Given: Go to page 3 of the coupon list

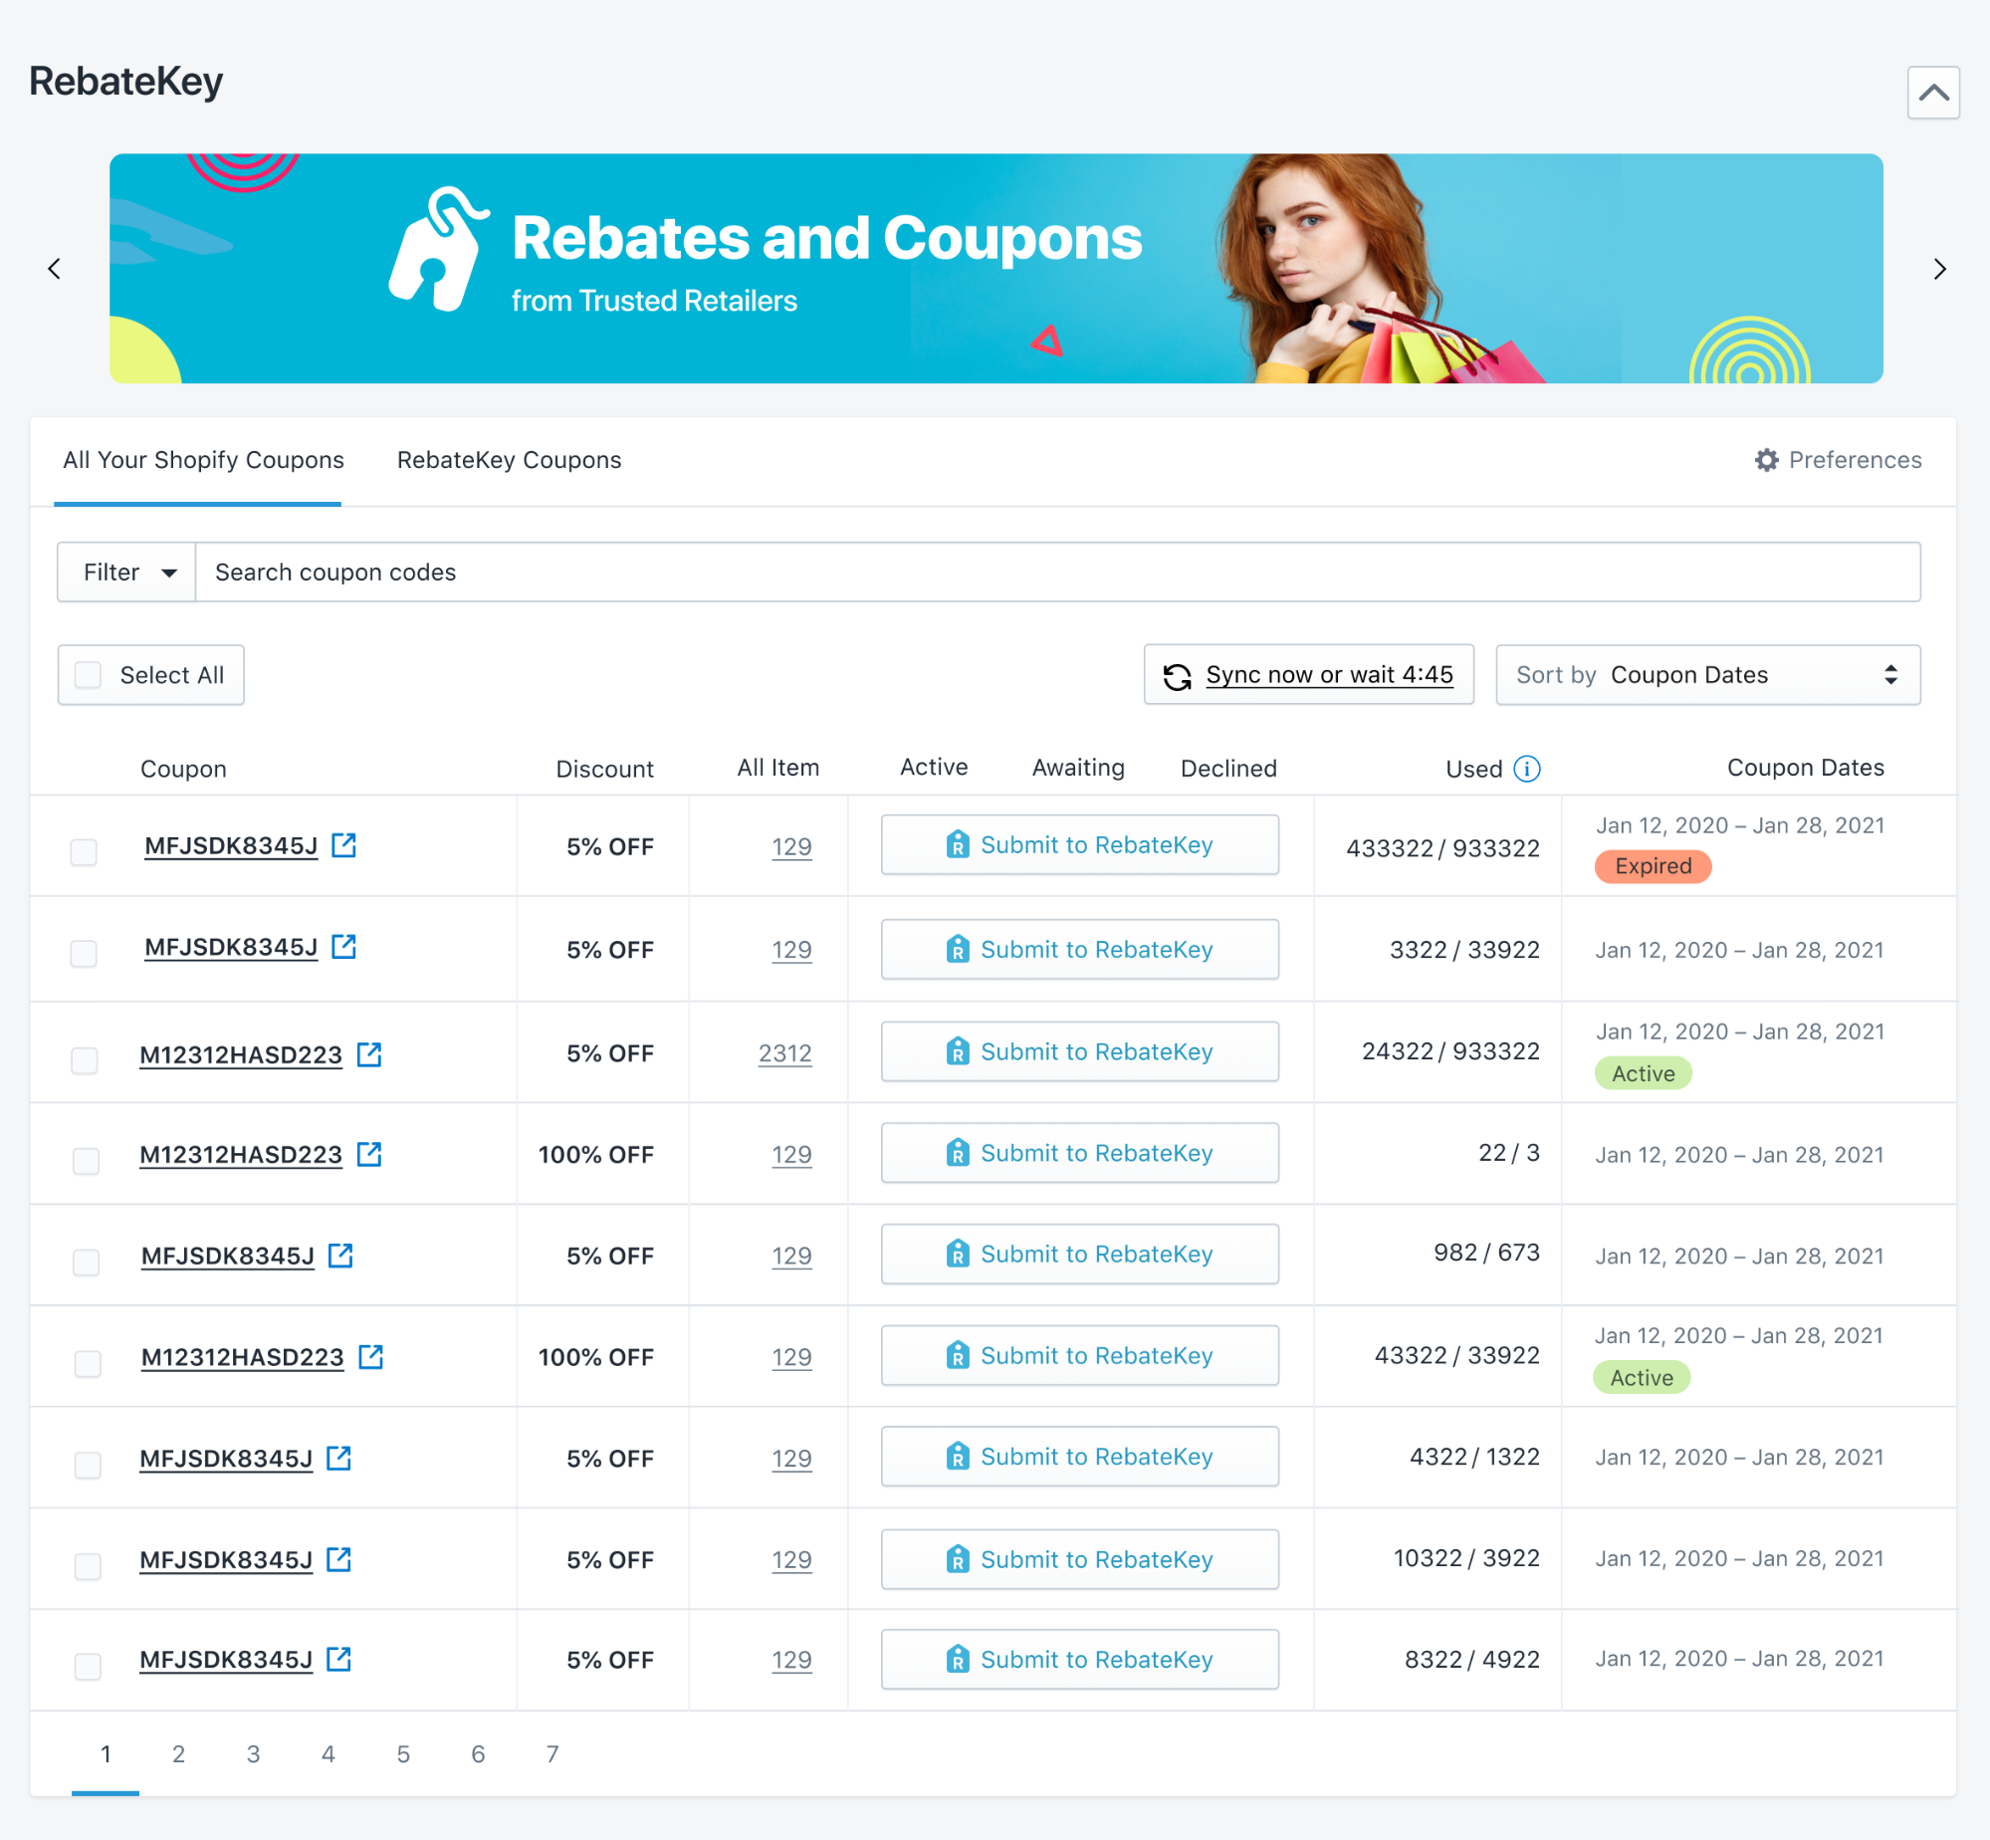Looking at the screenshot, I should point(253,1753).
